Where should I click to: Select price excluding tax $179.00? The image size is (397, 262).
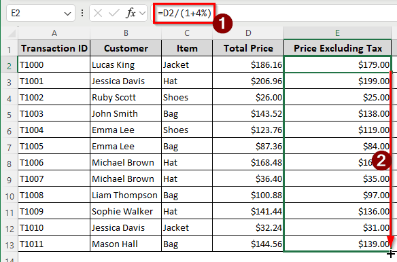coord(337,64)
